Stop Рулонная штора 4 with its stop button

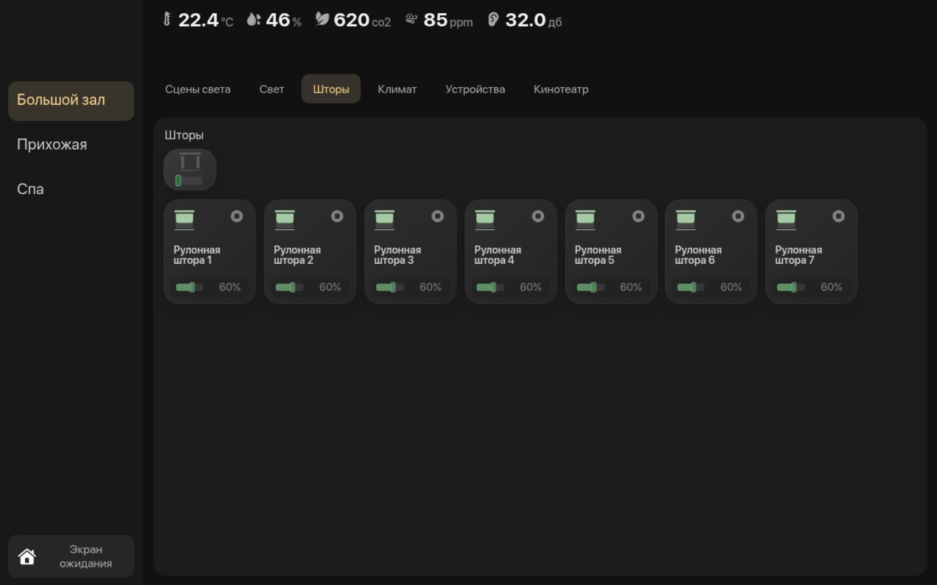click(538, 216)
